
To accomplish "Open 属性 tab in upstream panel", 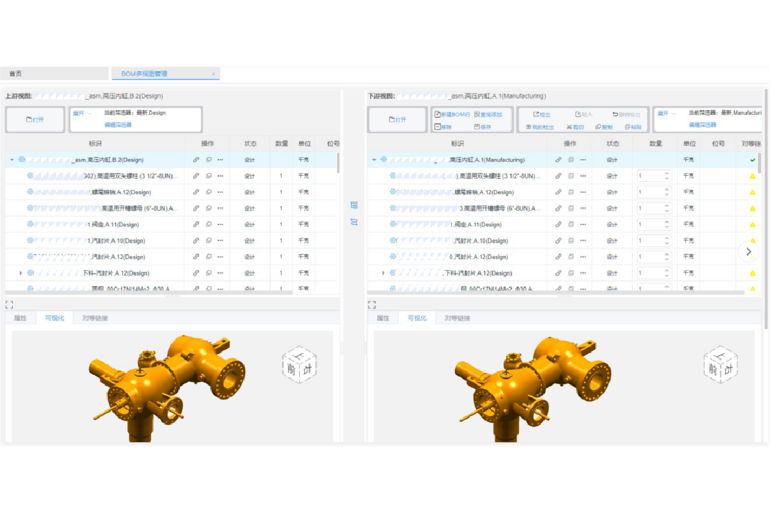I will (21, 318).
